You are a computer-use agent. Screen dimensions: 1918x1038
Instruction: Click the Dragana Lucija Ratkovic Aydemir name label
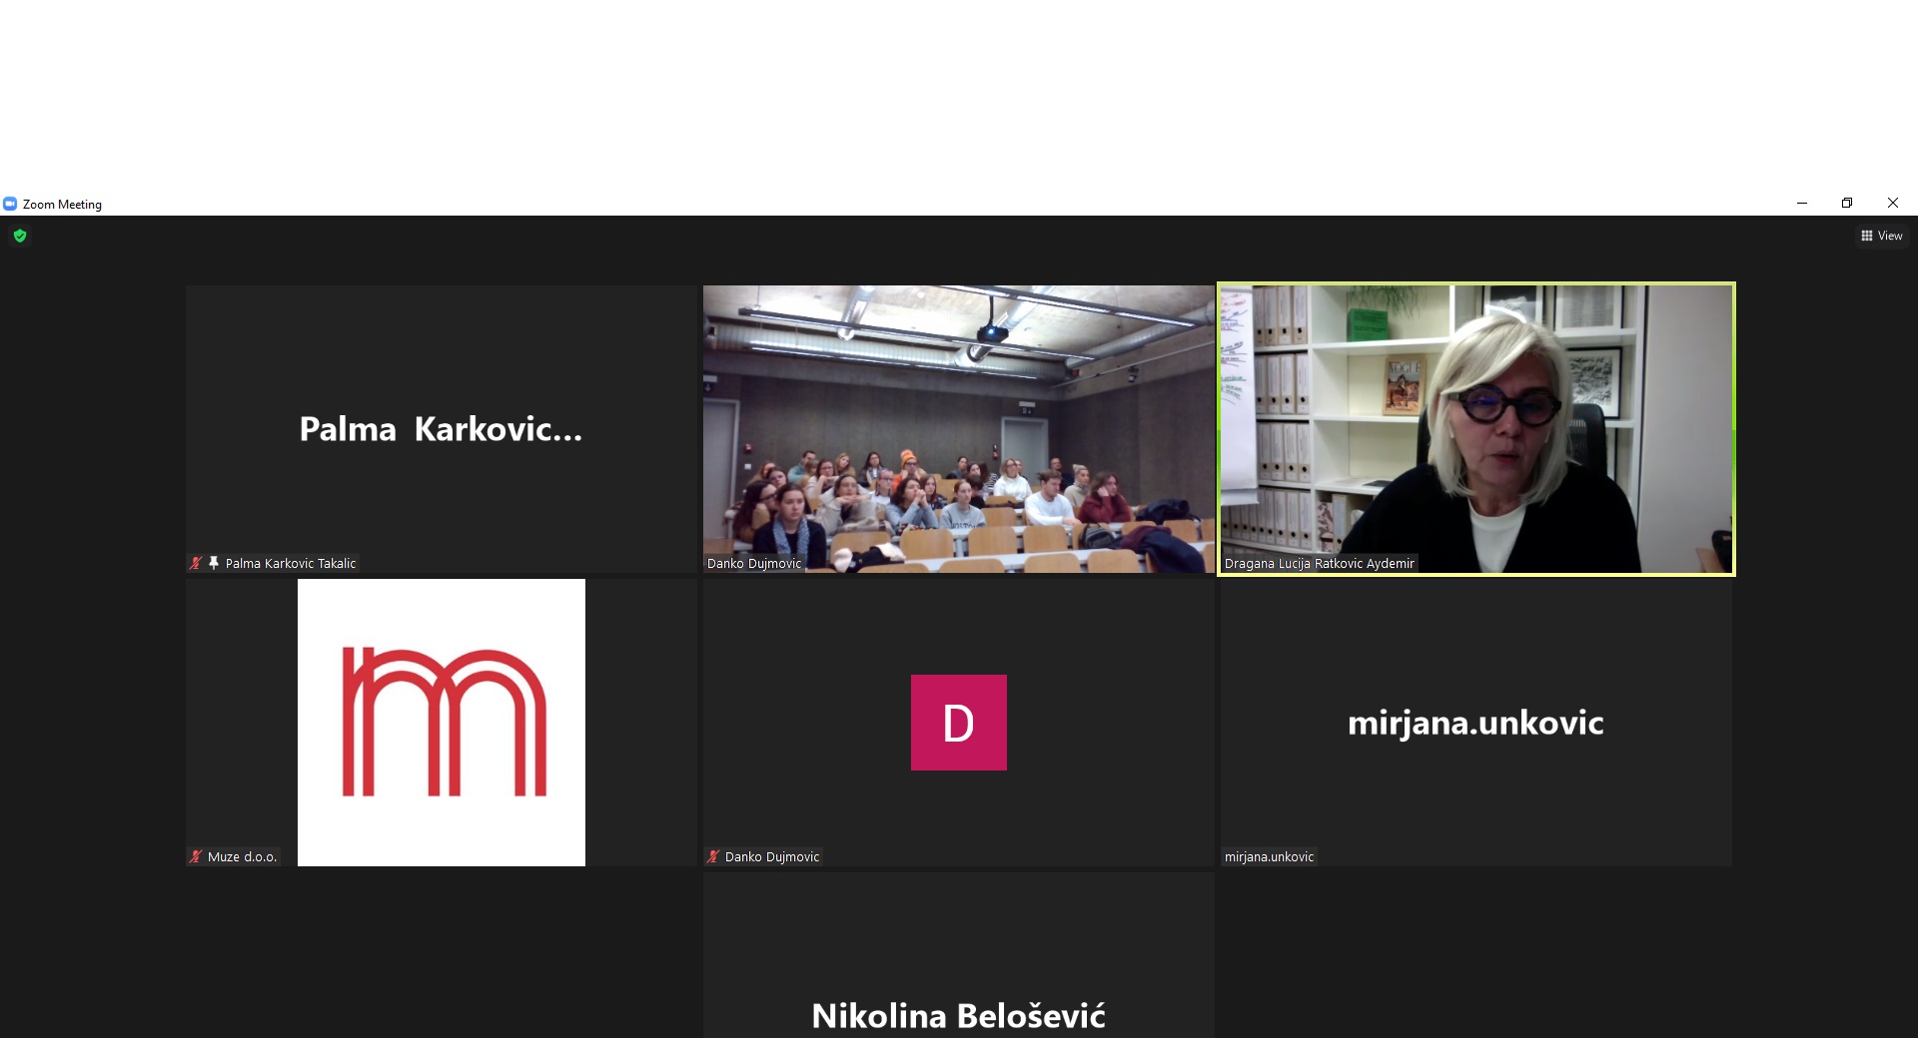[1319, 564]
